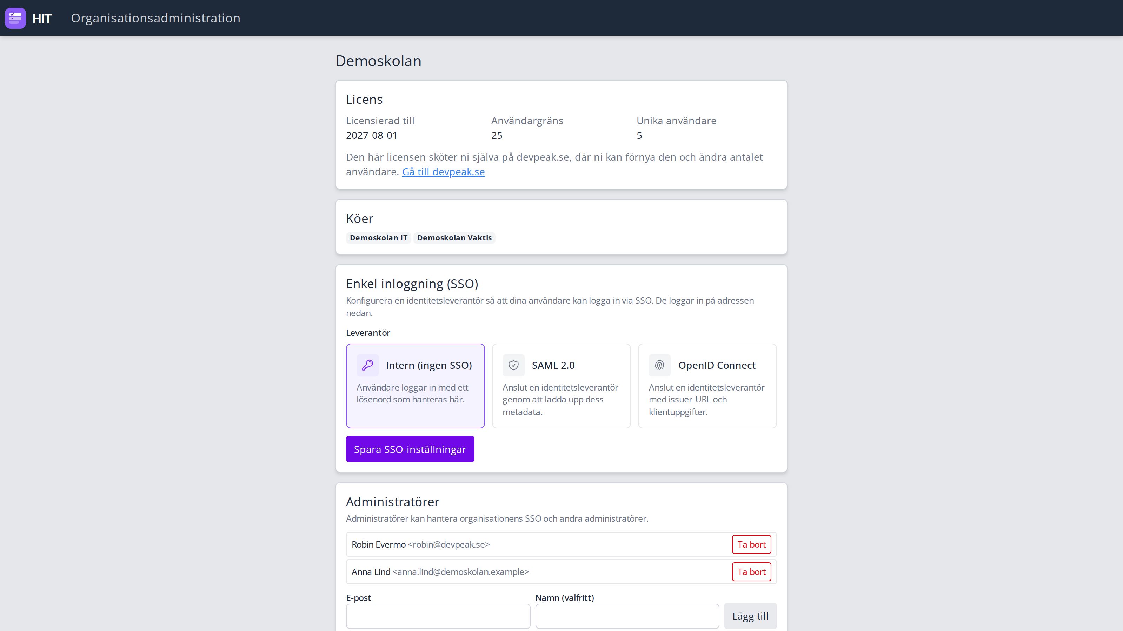Choose the SAML 2.0 provider card
Screen dimensions: 1123x631
561,386
